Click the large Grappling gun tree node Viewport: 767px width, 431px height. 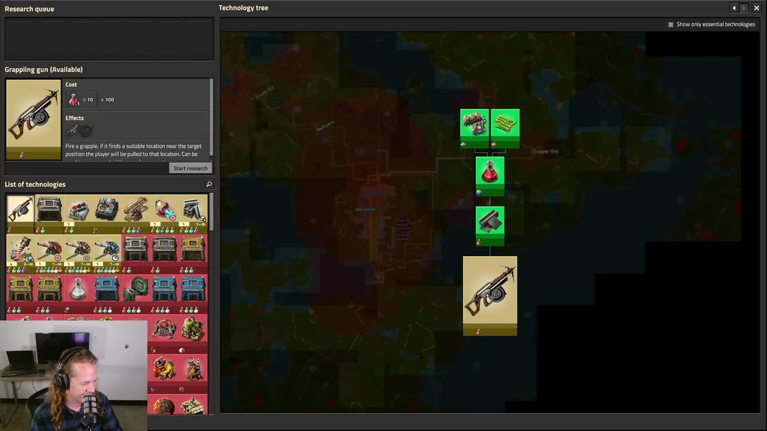[x=490, y=296]
